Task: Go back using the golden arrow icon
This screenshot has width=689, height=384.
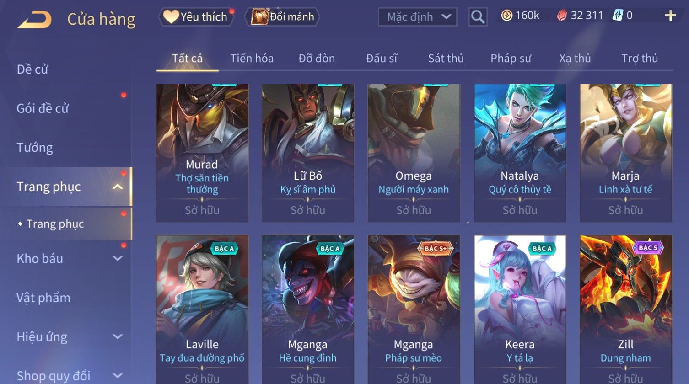Action: tap(35, 19)
